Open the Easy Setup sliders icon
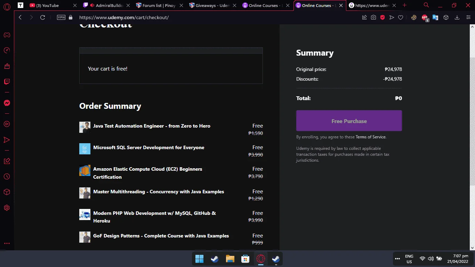The height and width of the screenshot is (267, 475). (468, 17)
